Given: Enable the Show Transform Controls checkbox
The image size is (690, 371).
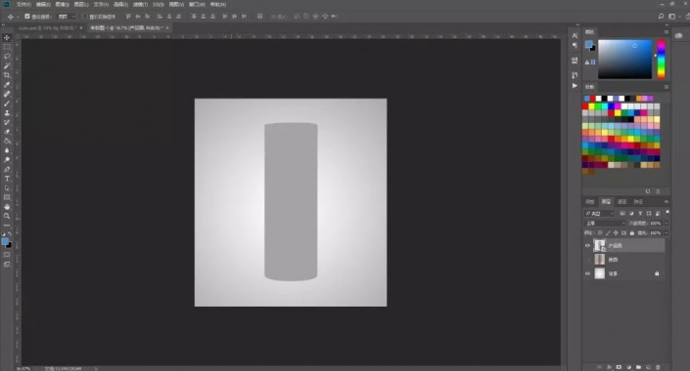Looking at the screenshot, I should tap(84, 17).
